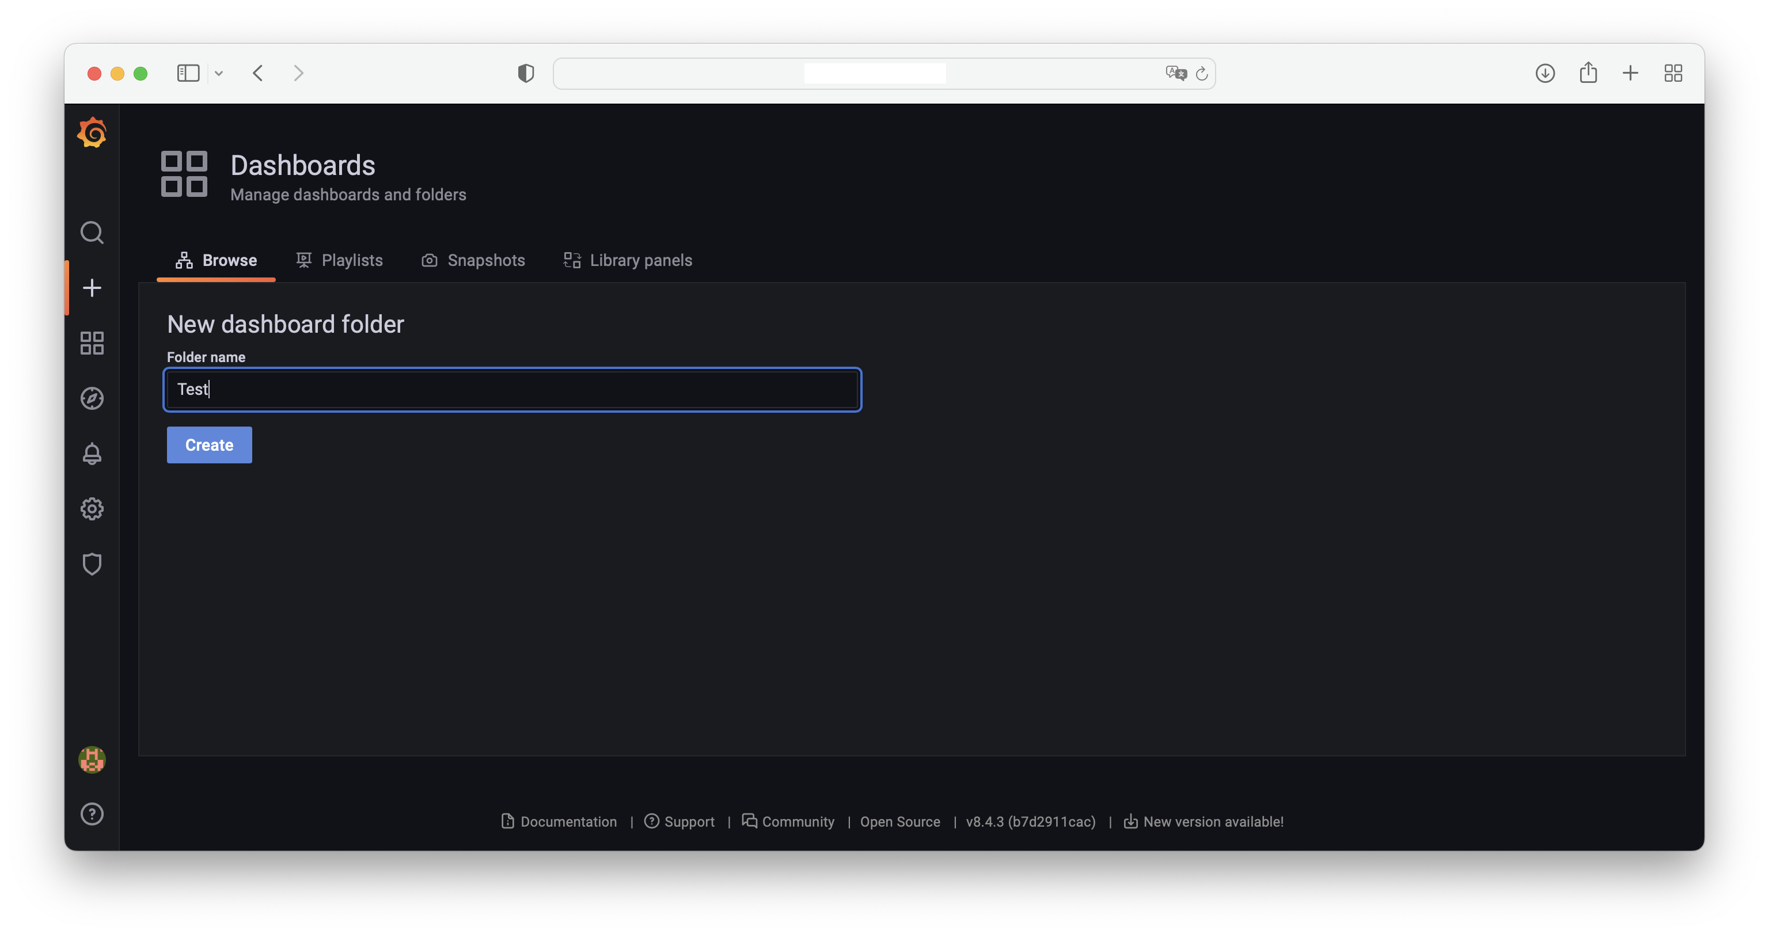The image size is (1769, 936).
Task: Open the Help question mark icon
Action: point(92,814)
